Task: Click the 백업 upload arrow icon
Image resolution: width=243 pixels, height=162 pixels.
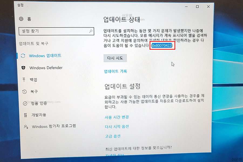Action: pos(24,80)
